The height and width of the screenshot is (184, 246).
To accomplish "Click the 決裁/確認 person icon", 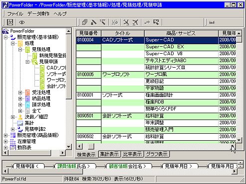I will tap(20, 117).
